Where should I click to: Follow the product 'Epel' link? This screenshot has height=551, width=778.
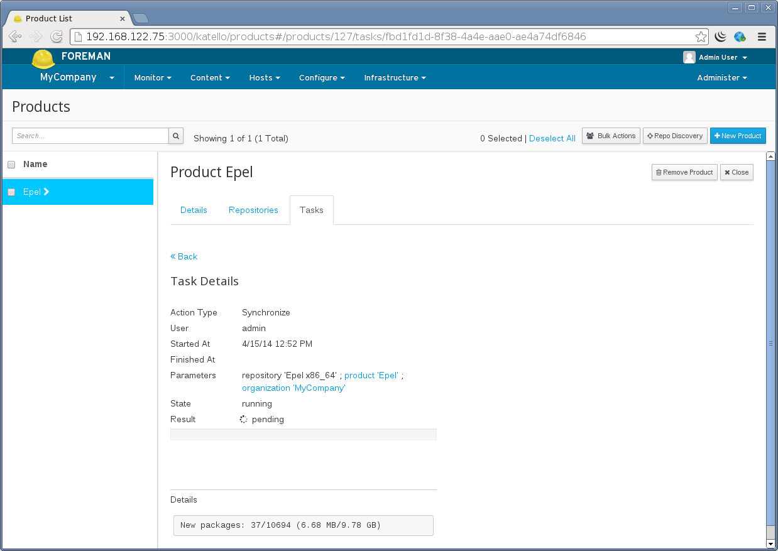tap(371, 375)
